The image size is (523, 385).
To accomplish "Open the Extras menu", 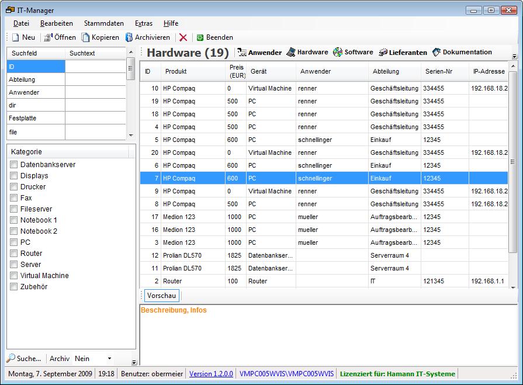I will [143, 23].
